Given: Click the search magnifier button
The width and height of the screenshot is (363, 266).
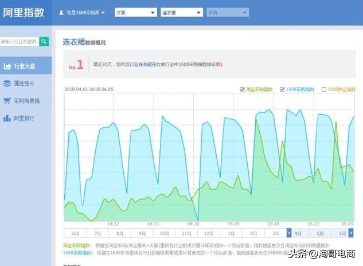Looking at the screenshot, I should [44, 42].
